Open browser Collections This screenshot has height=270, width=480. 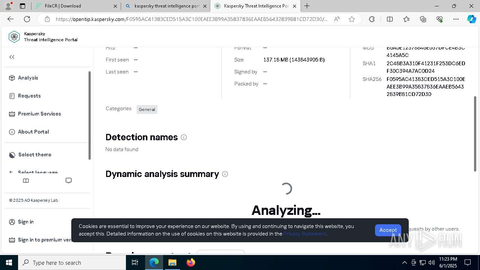point(423,19)
